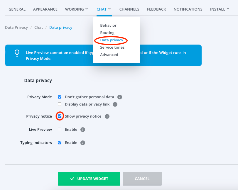This screenshot has width=238, height=190.
Task: Expand the Install tab dropdown arrow
Action: (228, 9)
